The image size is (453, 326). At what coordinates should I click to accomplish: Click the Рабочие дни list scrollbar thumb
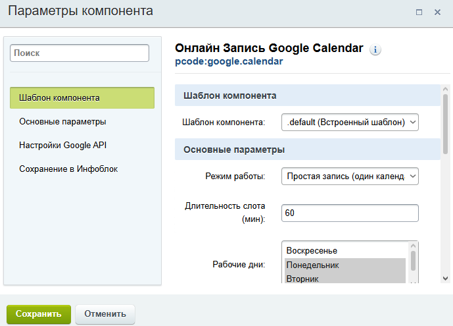point(414,260)
